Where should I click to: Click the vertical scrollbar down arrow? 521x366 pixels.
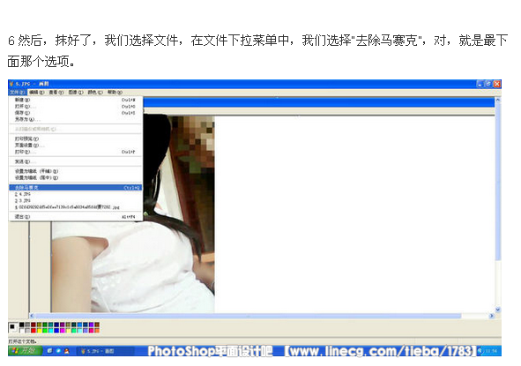[498, 310]
